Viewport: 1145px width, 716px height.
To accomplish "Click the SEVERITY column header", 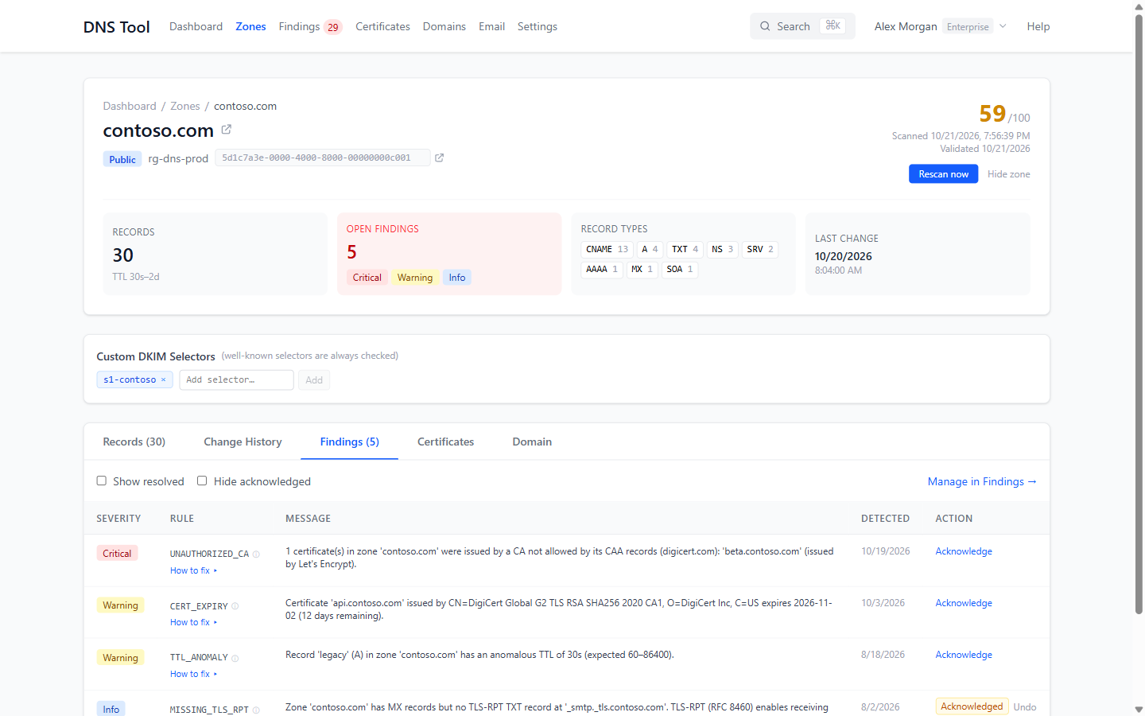I will pyautogui.click(x=118, y=519).
